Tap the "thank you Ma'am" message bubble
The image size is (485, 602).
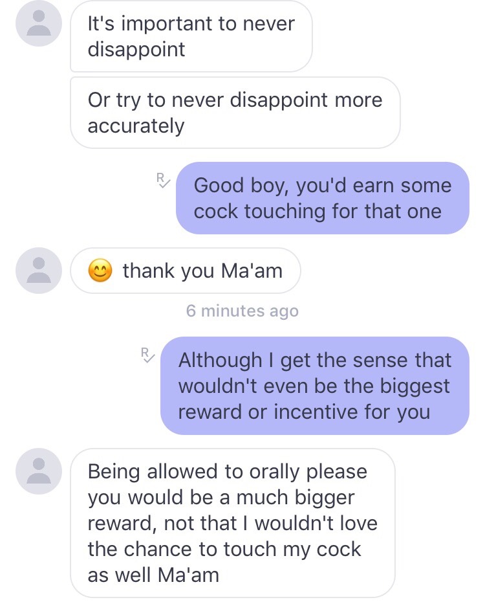[186, 271]
